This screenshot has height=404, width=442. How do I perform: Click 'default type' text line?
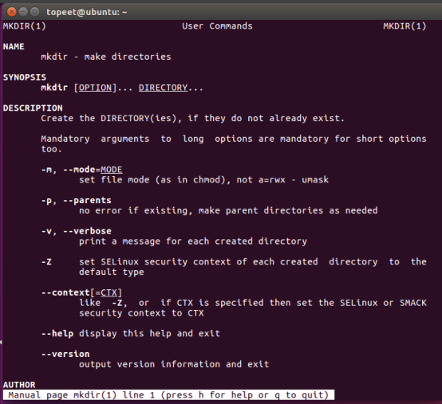(112, 272)
